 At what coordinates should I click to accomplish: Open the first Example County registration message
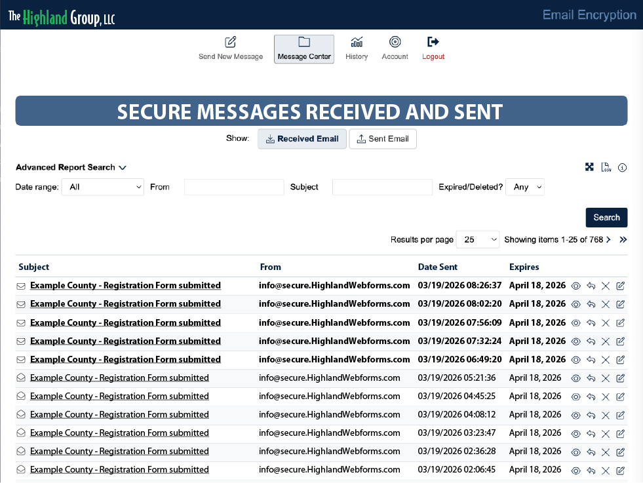click(x=125, y=286)
